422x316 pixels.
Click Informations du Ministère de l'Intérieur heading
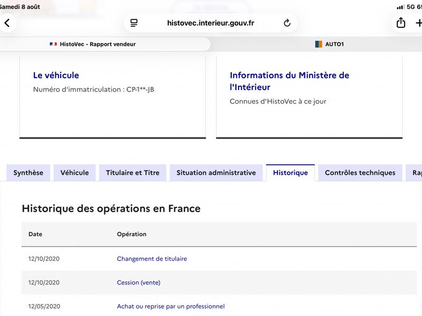pyautogui.click(x=289, y=81)
